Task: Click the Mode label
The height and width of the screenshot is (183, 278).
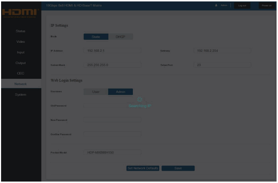Action: point(54,36)
